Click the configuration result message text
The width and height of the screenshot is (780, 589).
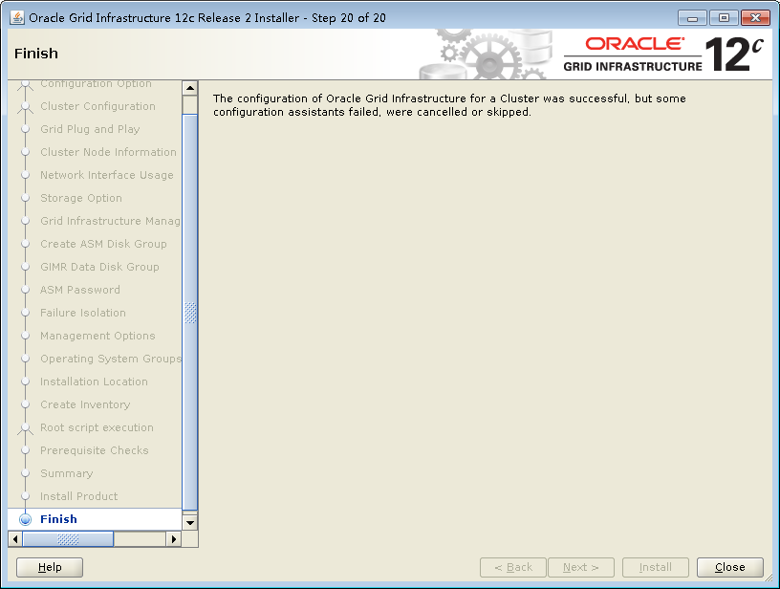click(449, 105)
